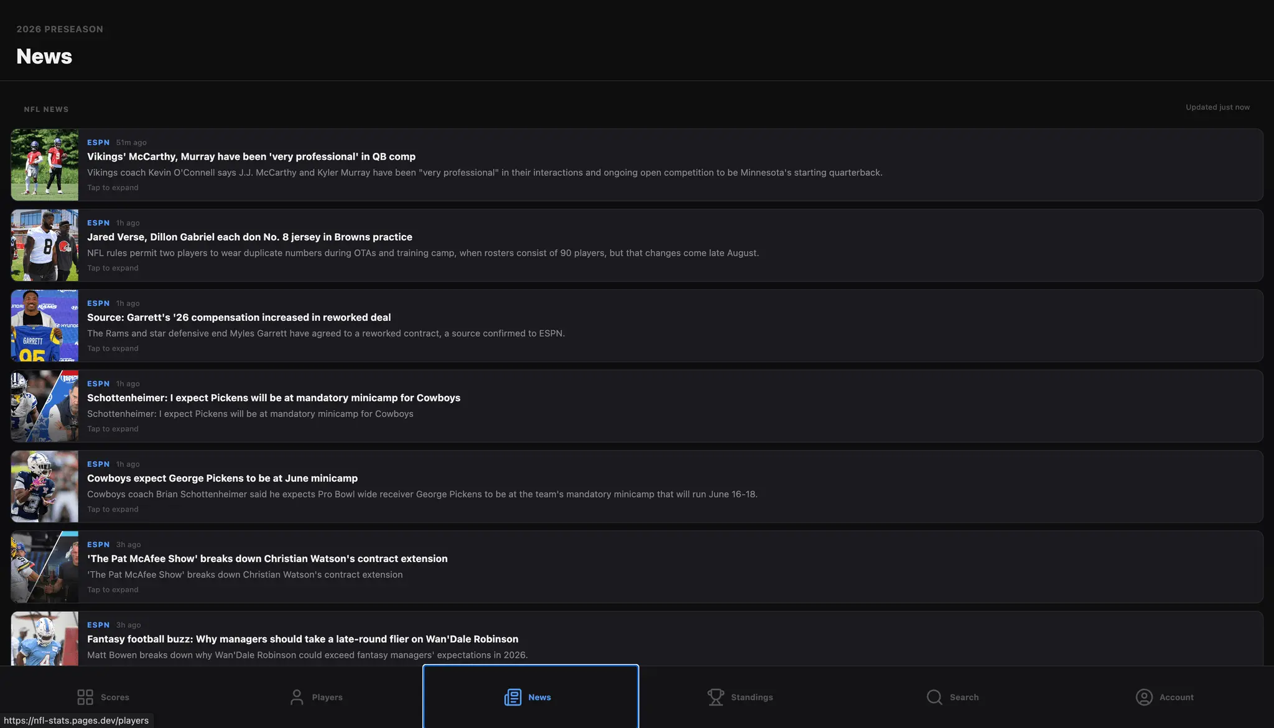The width and height of the screenshot is (1274, 728).
Task: Open Vikings 'very professional' QB comp headline
Action: (x=251, y=157)
